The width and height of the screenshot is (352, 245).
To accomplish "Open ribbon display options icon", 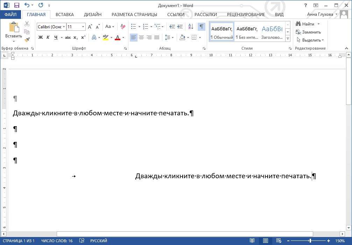I will [x=316, y=5].
